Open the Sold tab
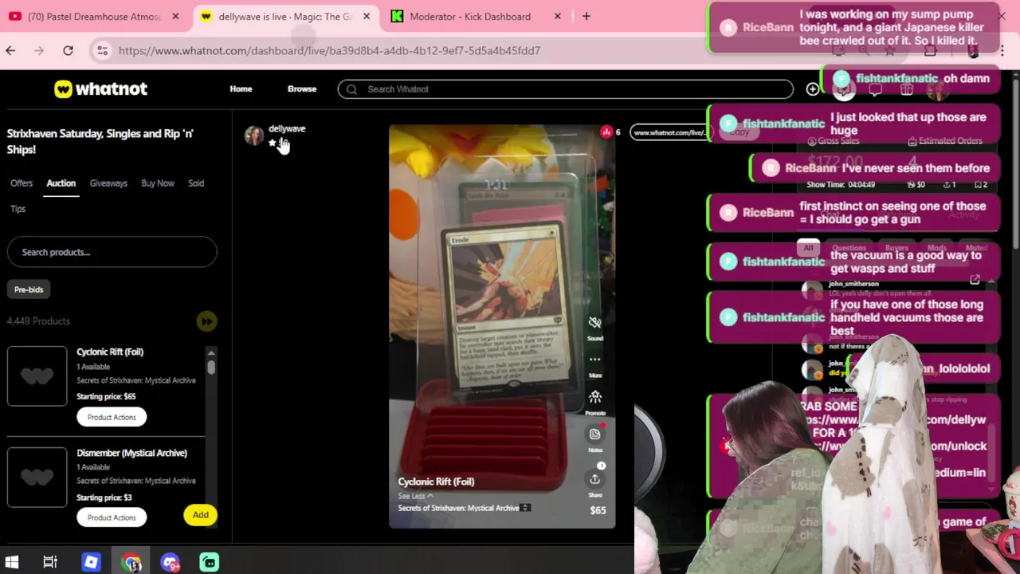The height and width of the screenshot is (574, 1020). [196, 183]
